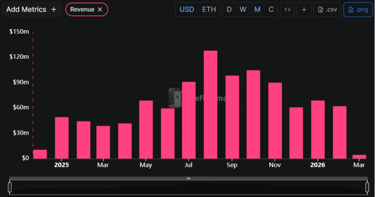
Task: Click the embed code icon
Action: tap(287, 10)
